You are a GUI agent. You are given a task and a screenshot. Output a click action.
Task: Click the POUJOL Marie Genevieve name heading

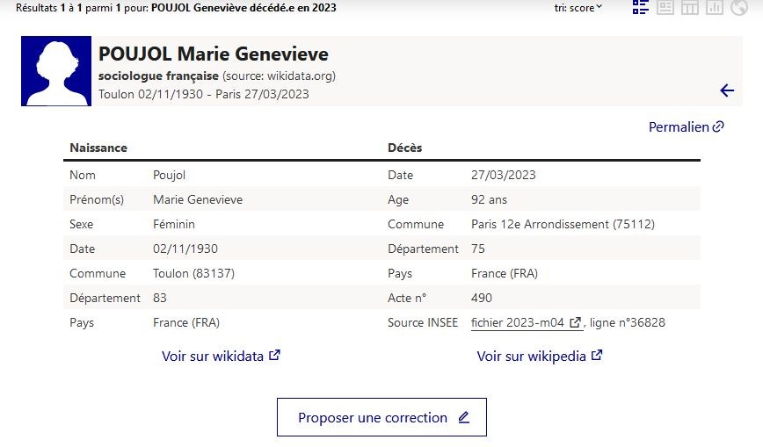pyautogui.click(x=214, y=54)
